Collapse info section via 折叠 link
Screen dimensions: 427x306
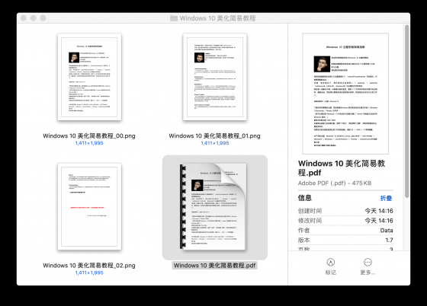[386, 198]
